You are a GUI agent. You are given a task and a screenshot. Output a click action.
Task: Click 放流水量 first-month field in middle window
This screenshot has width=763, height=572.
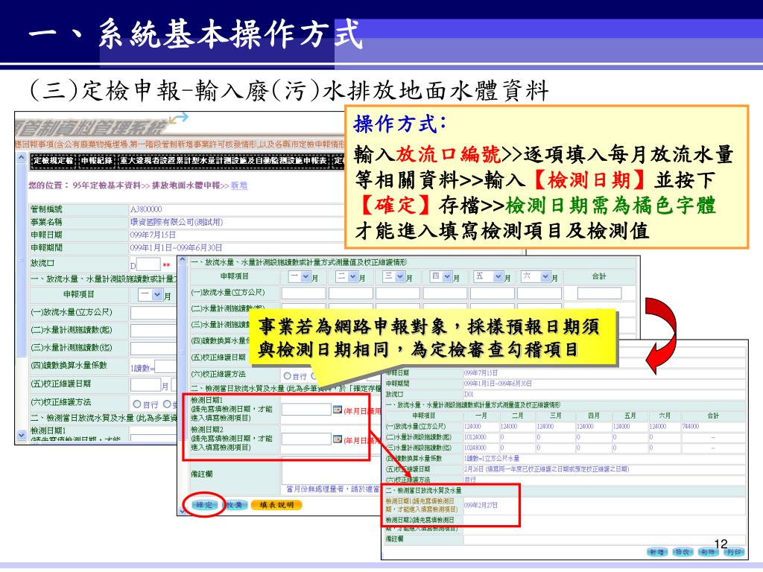coord(304,293)
